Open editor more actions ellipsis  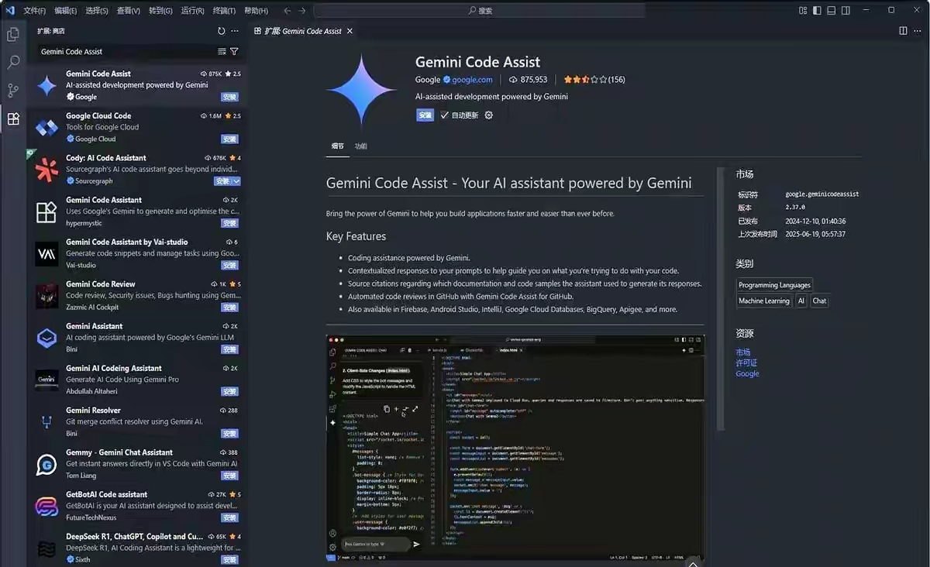point(918,31)
